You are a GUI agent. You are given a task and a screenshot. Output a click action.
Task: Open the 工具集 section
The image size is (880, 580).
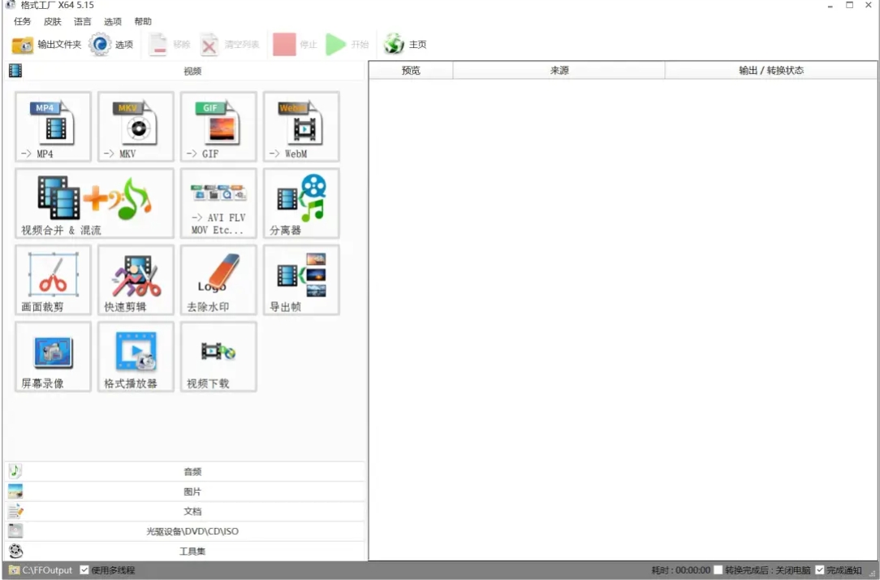[x=191, y=551]
